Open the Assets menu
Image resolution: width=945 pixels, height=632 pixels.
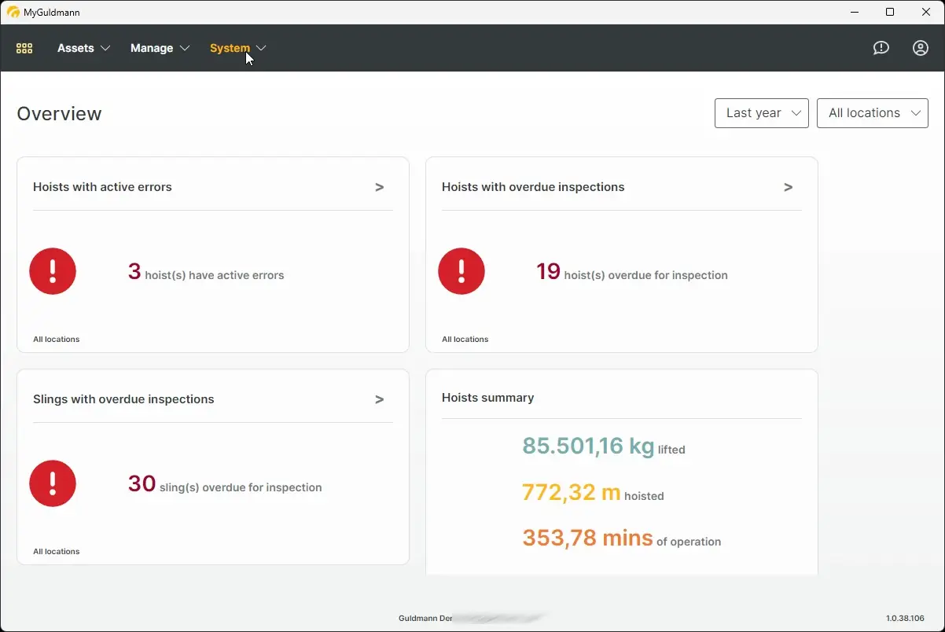pos(74,48)
